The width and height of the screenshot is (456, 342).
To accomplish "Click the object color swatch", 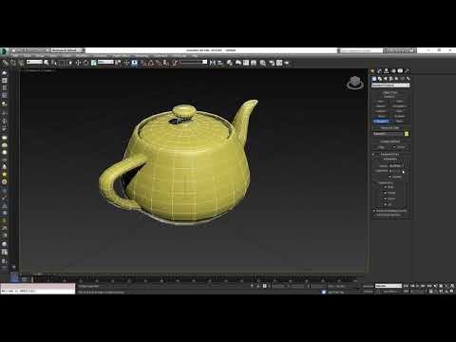I will tap(407, 134).
